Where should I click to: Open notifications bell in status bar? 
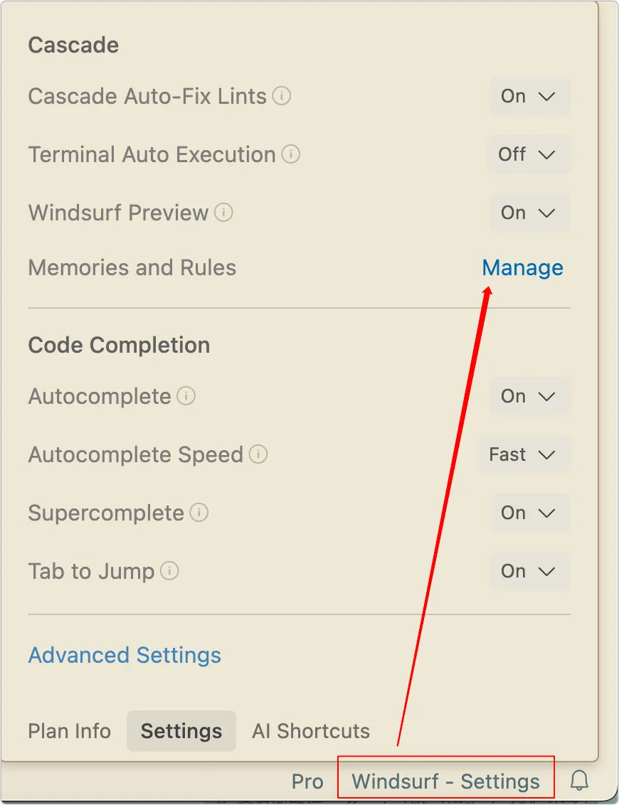pos(579,780)
